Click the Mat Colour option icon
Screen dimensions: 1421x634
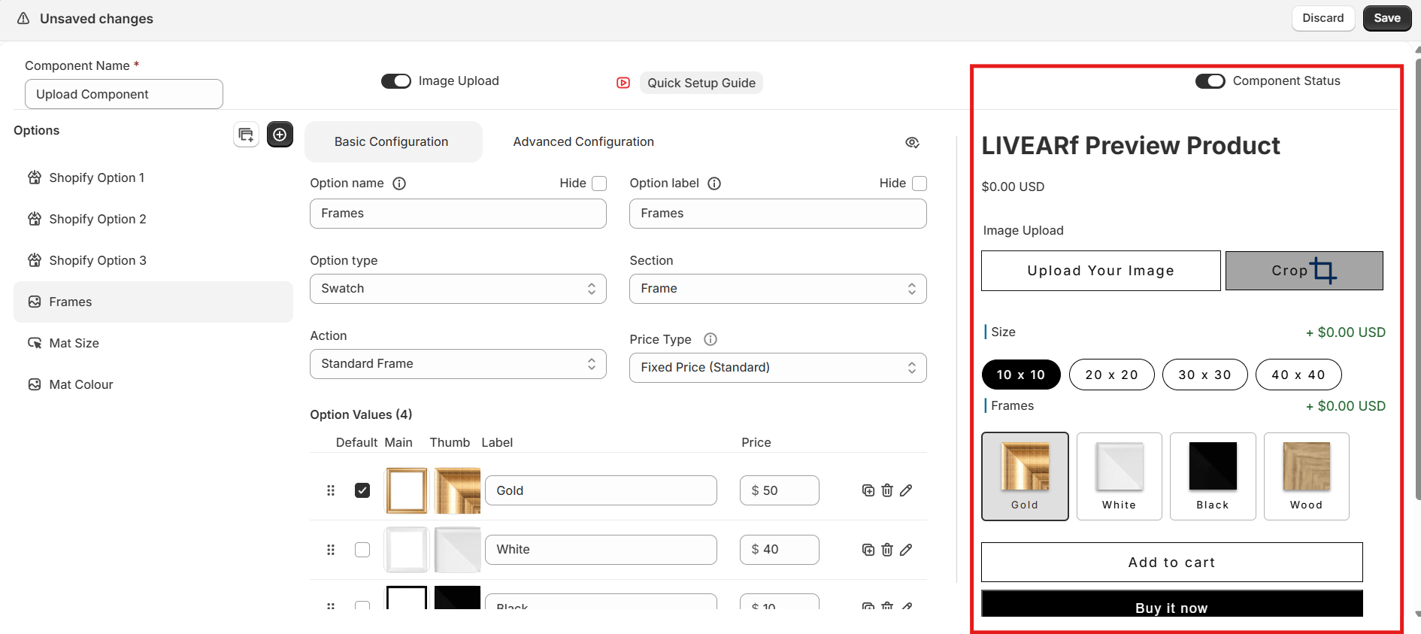tap(35, 384)
